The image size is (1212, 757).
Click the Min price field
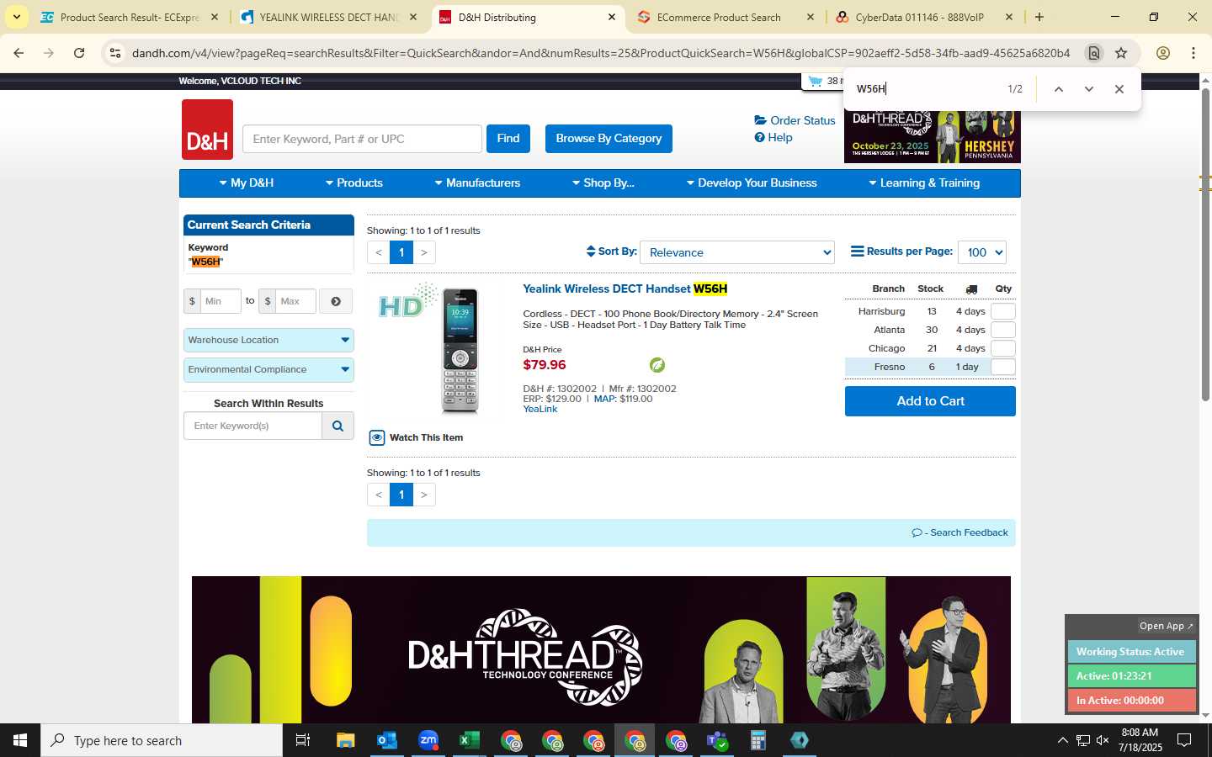221,301
